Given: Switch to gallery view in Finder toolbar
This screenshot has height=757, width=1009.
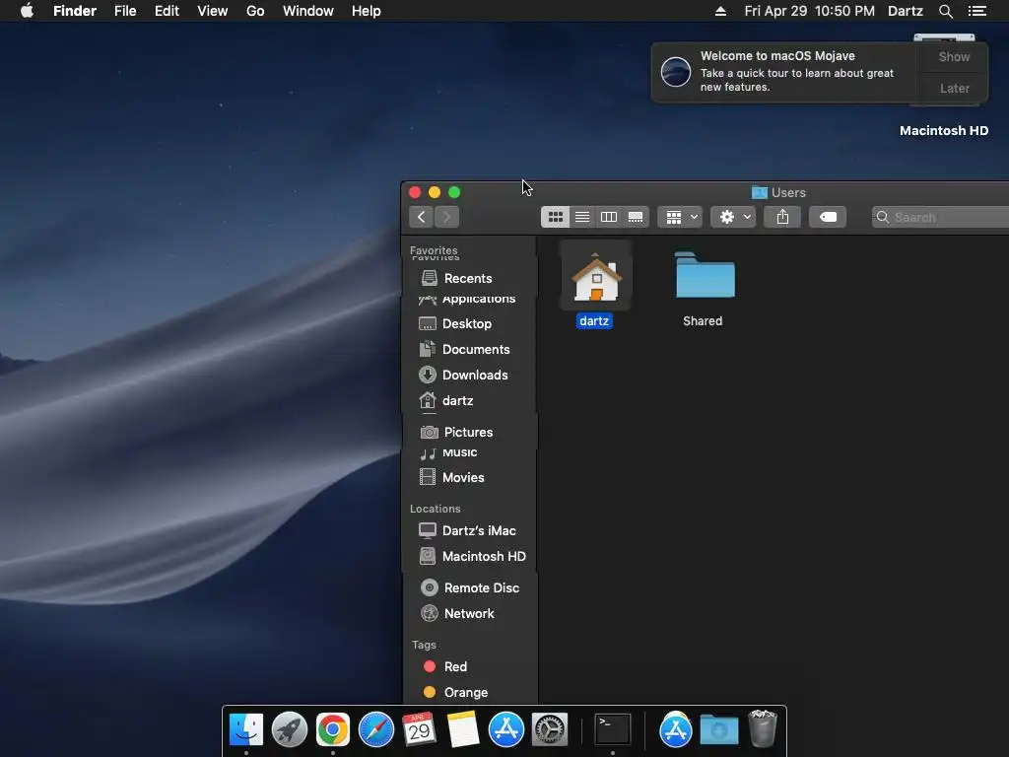Looking at the screenshot, I should 636,217.
